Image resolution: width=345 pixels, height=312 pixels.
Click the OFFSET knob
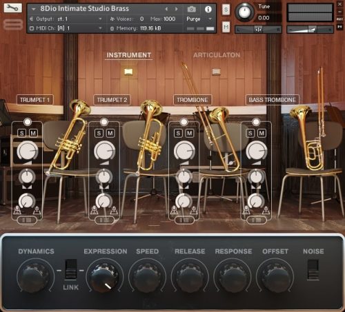tap(275, 277)
